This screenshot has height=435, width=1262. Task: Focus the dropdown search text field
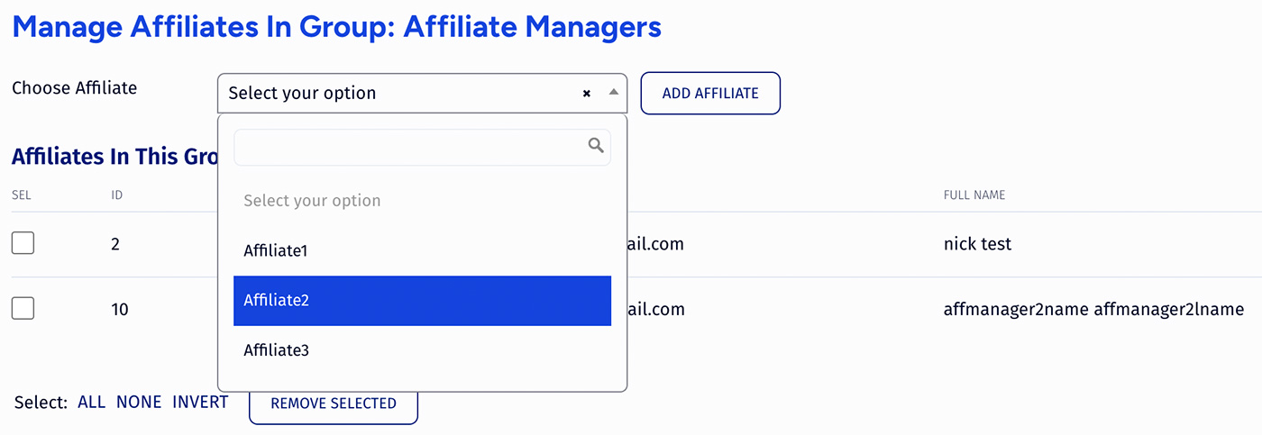pos(422,147)
